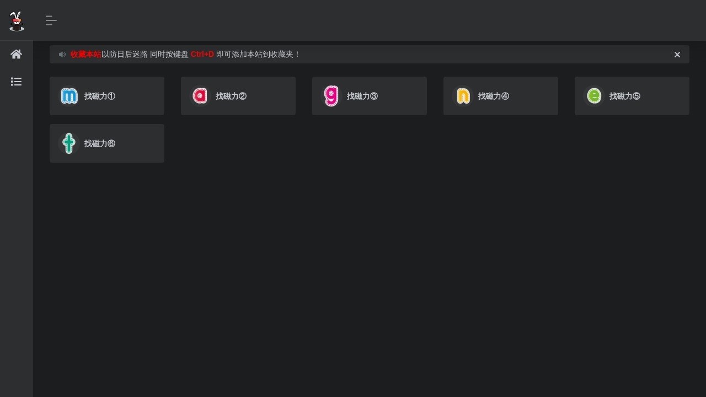The width and height of the screenshot is (706, 397).
Task: Click the speaker icon in the notice banner
Action: (x=62, y=54)
